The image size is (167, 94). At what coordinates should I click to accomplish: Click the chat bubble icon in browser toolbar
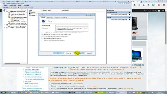(148, 5)
